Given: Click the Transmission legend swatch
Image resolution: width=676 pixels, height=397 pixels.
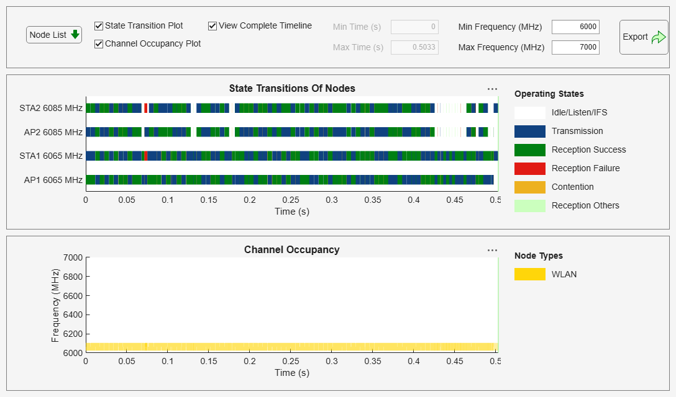Looking at the screenshot, I should point(530,132).
